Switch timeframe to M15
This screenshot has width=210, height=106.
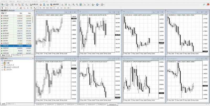point(47,8)
